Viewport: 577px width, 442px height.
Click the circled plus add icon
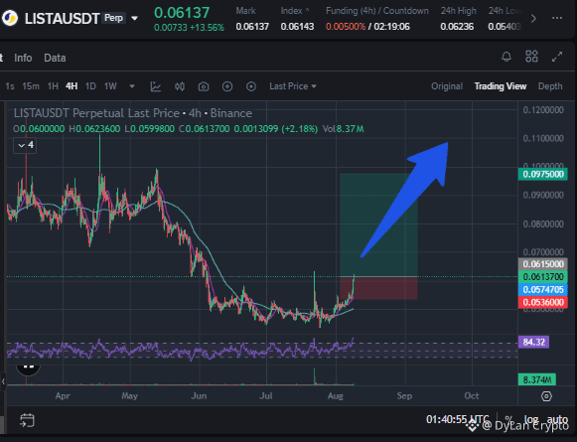coord(227,86)
